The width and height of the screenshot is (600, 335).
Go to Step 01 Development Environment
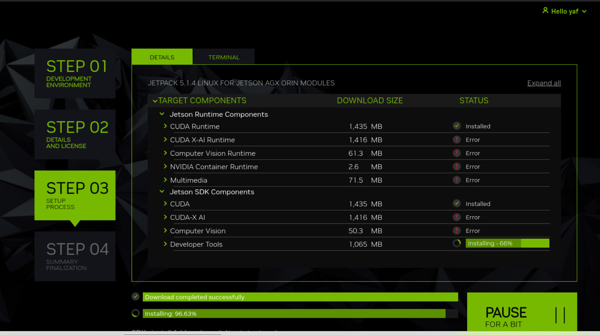75,74
